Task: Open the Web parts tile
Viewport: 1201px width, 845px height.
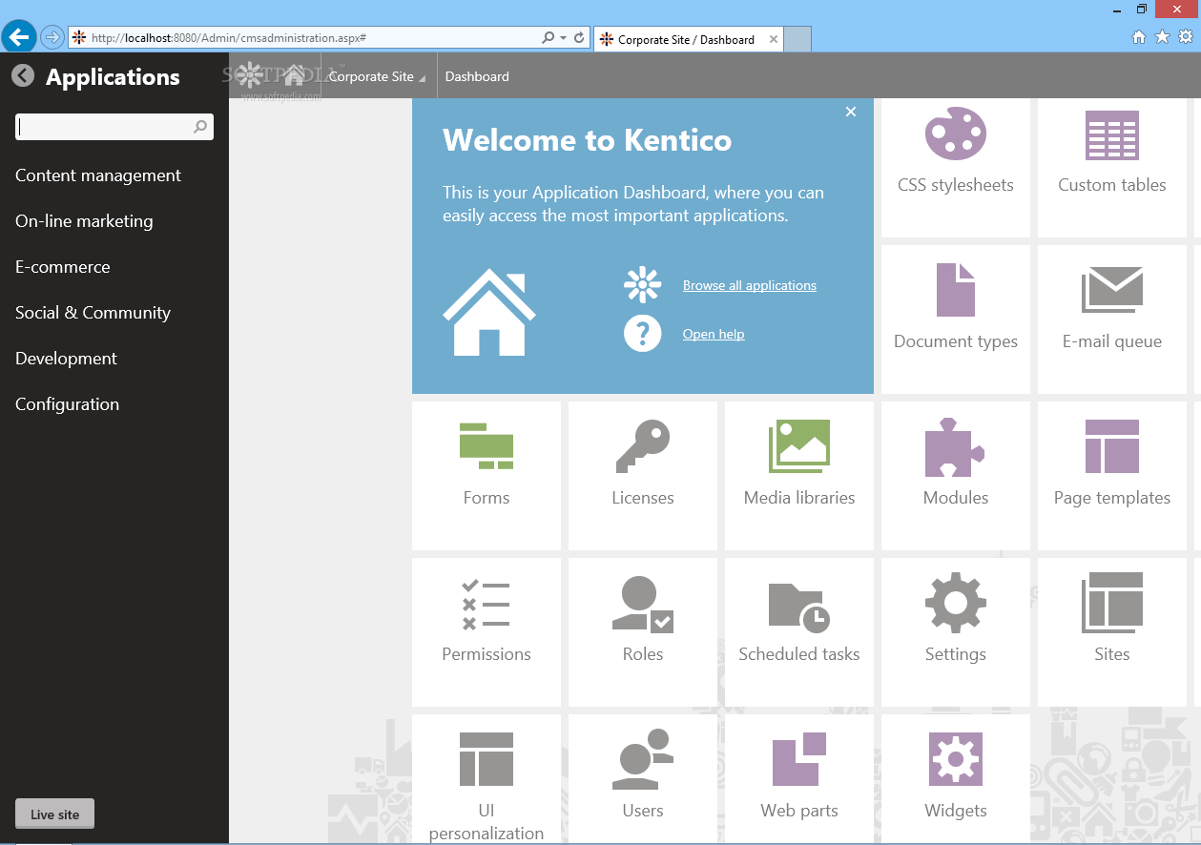Action: (799, 779)
